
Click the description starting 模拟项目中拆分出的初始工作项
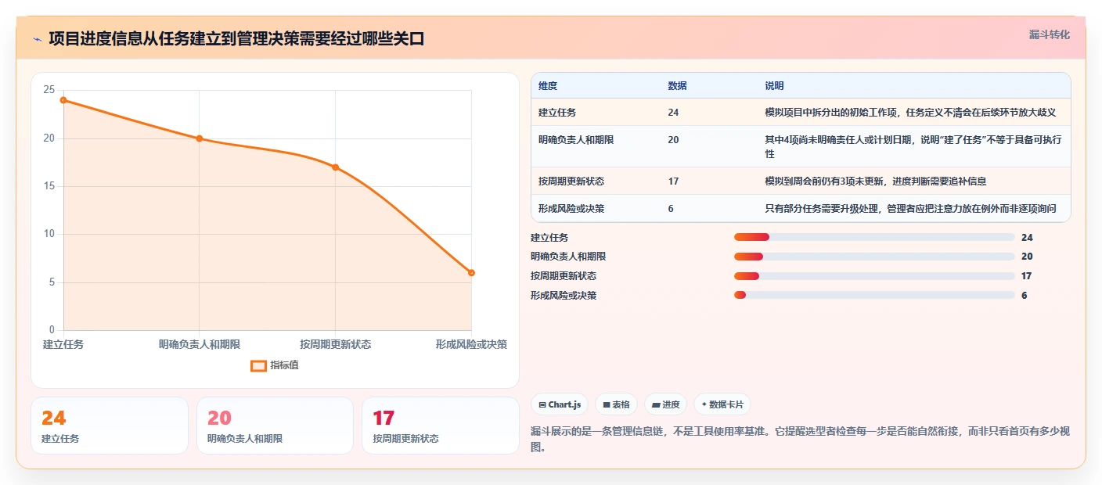tap(911, 113)
